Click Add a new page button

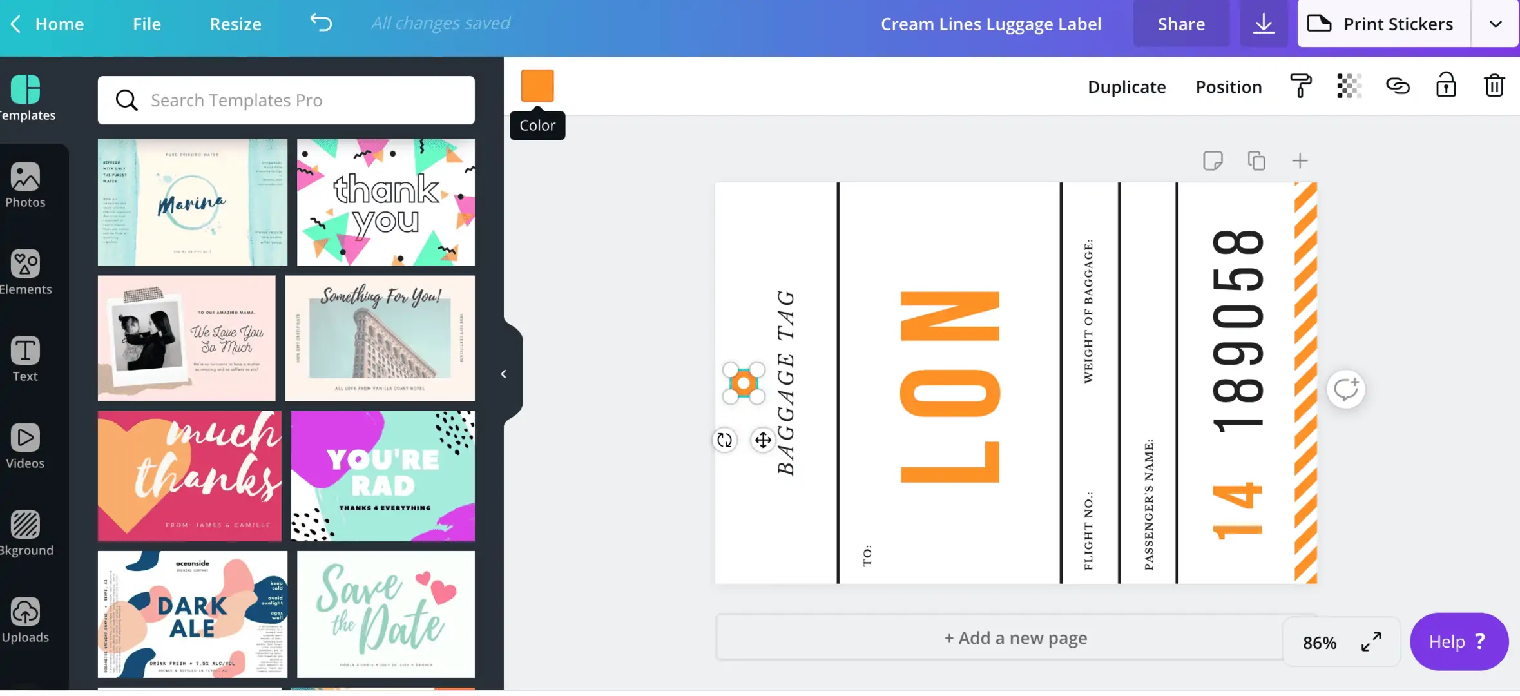click(x=1015, y=637)
